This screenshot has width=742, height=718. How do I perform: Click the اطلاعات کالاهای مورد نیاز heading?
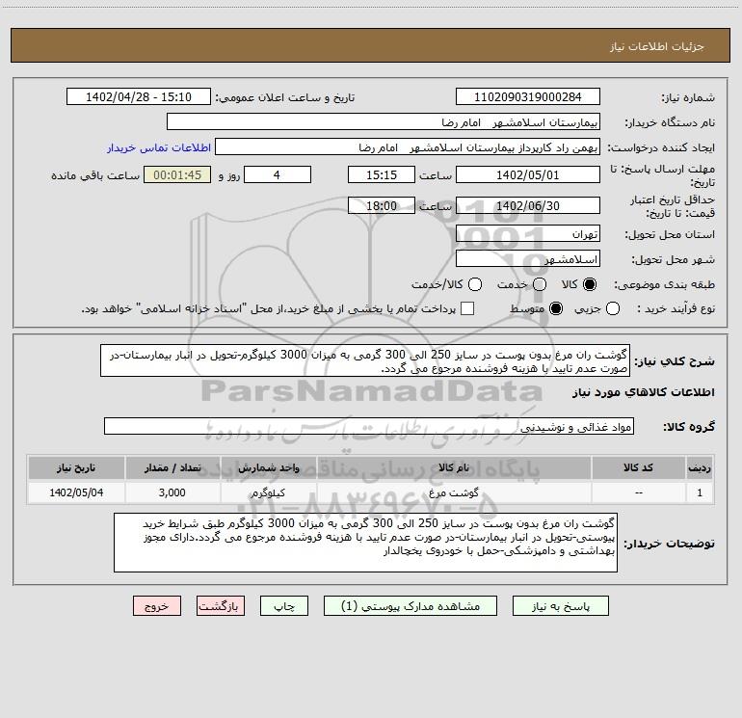(x=644, y=392)
